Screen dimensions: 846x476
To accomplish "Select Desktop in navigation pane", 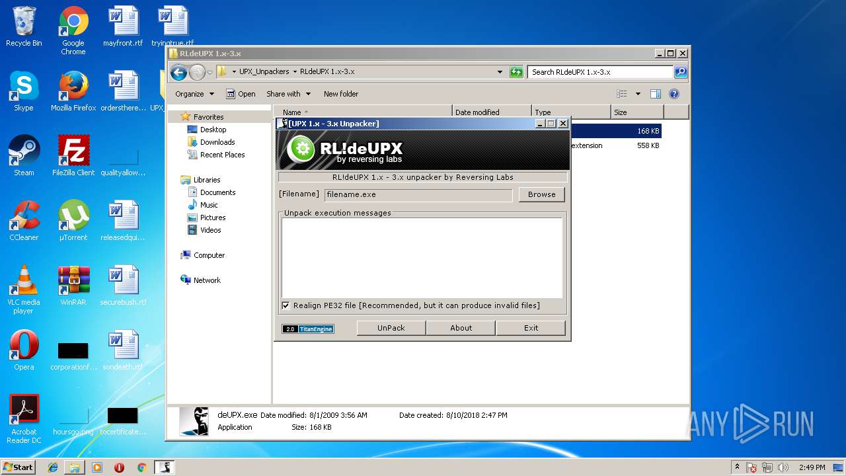I will point(213,130).
